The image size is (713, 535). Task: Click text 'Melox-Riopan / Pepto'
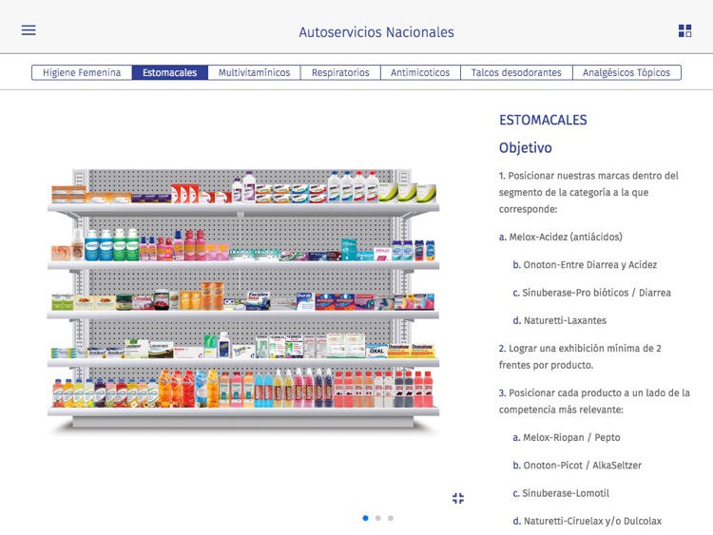click(571, 437)
